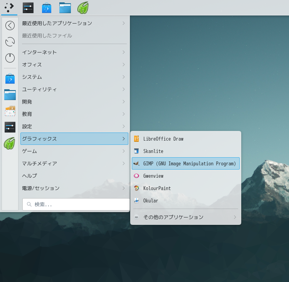Launch green leaf browser in menu sidebar
Screen dimensions: 289x282
pos(10,143)
